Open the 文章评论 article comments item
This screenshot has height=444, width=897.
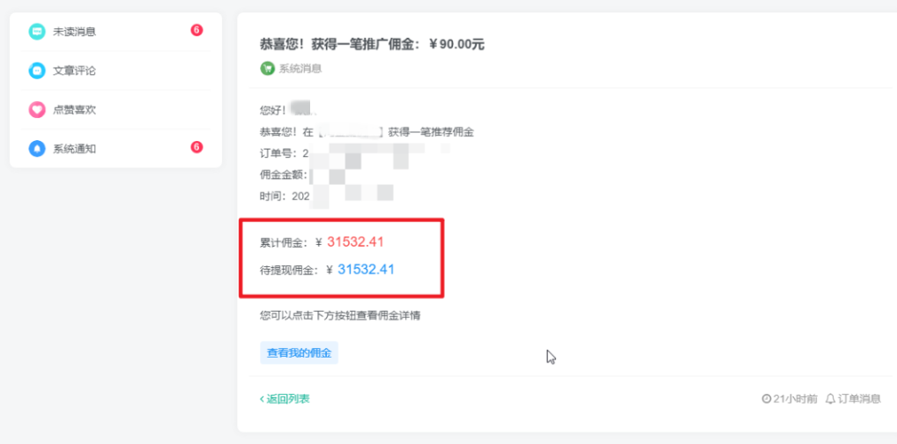[x=115, y=71]
